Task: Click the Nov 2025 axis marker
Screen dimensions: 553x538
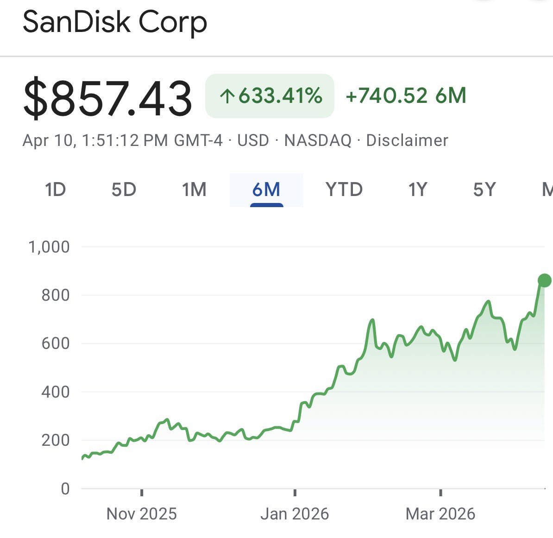Action: 141,513
